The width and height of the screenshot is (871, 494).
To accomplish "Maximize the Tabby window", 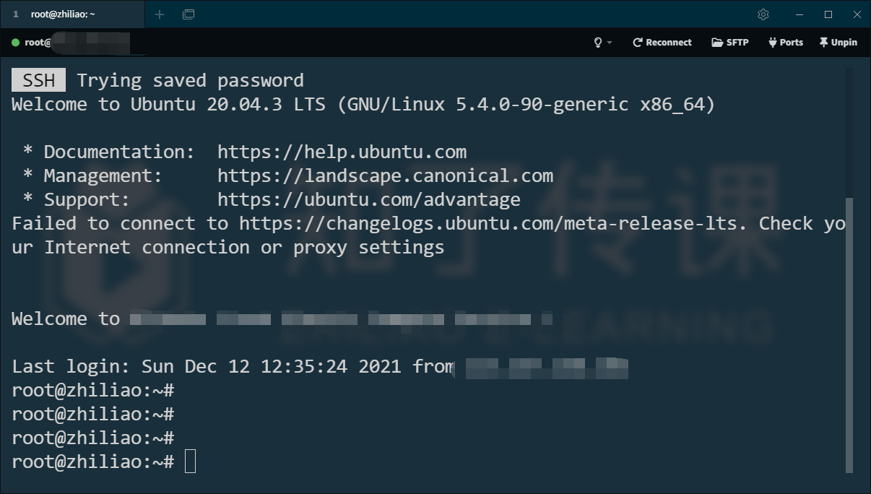I will click(x=828, y=14).
